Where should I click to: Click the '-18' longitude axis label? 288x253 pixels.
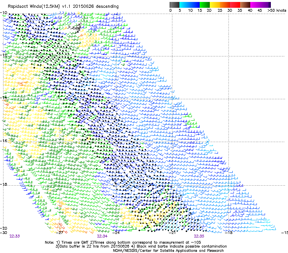pyautogui.click(x=229, y=233)
